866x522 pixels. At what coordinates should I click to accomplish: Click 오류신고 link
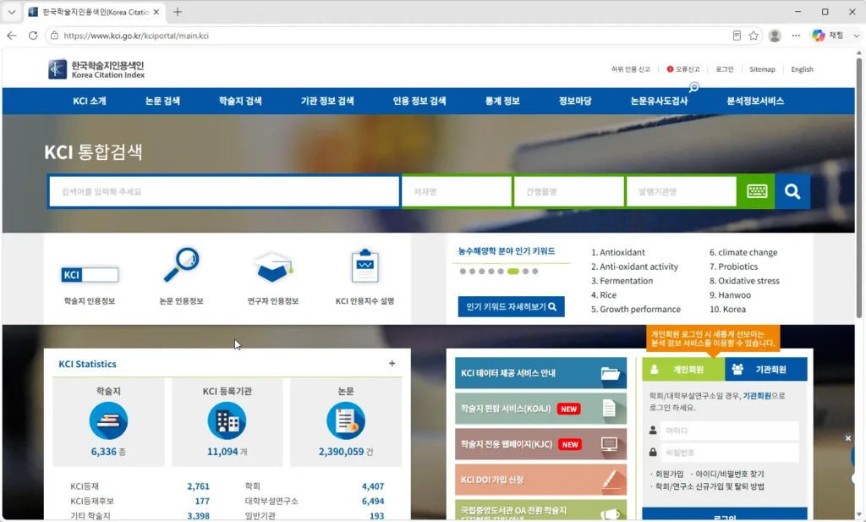pos(683,69)
